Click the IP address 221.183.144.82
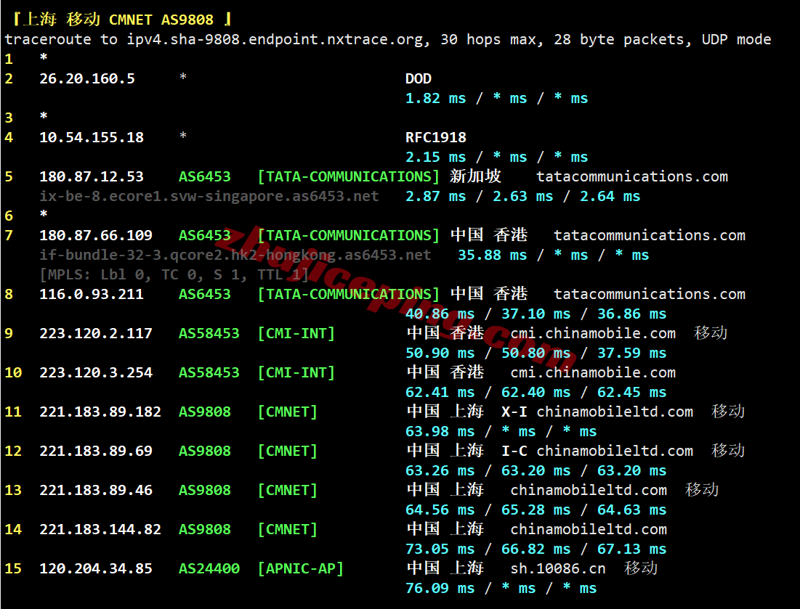 [x=100, y=529]
